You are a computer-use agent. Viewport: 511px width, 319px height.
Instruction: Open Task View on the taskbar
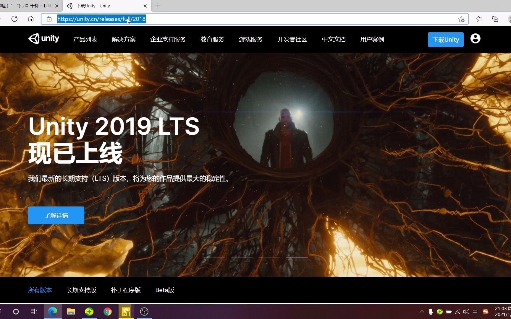[34, 312]
